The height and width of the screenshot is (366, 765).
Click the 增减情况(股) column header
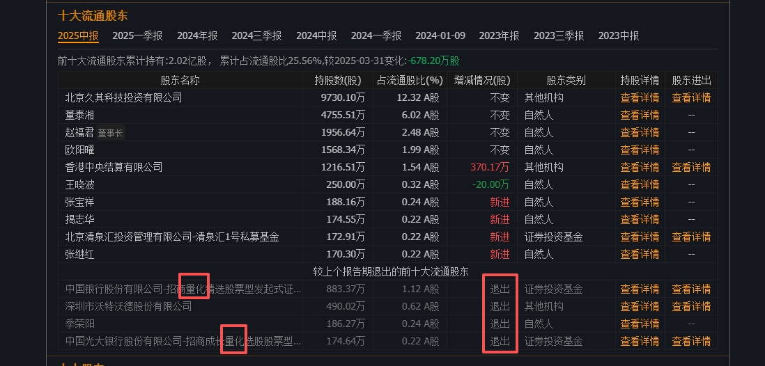coord(482,81)
